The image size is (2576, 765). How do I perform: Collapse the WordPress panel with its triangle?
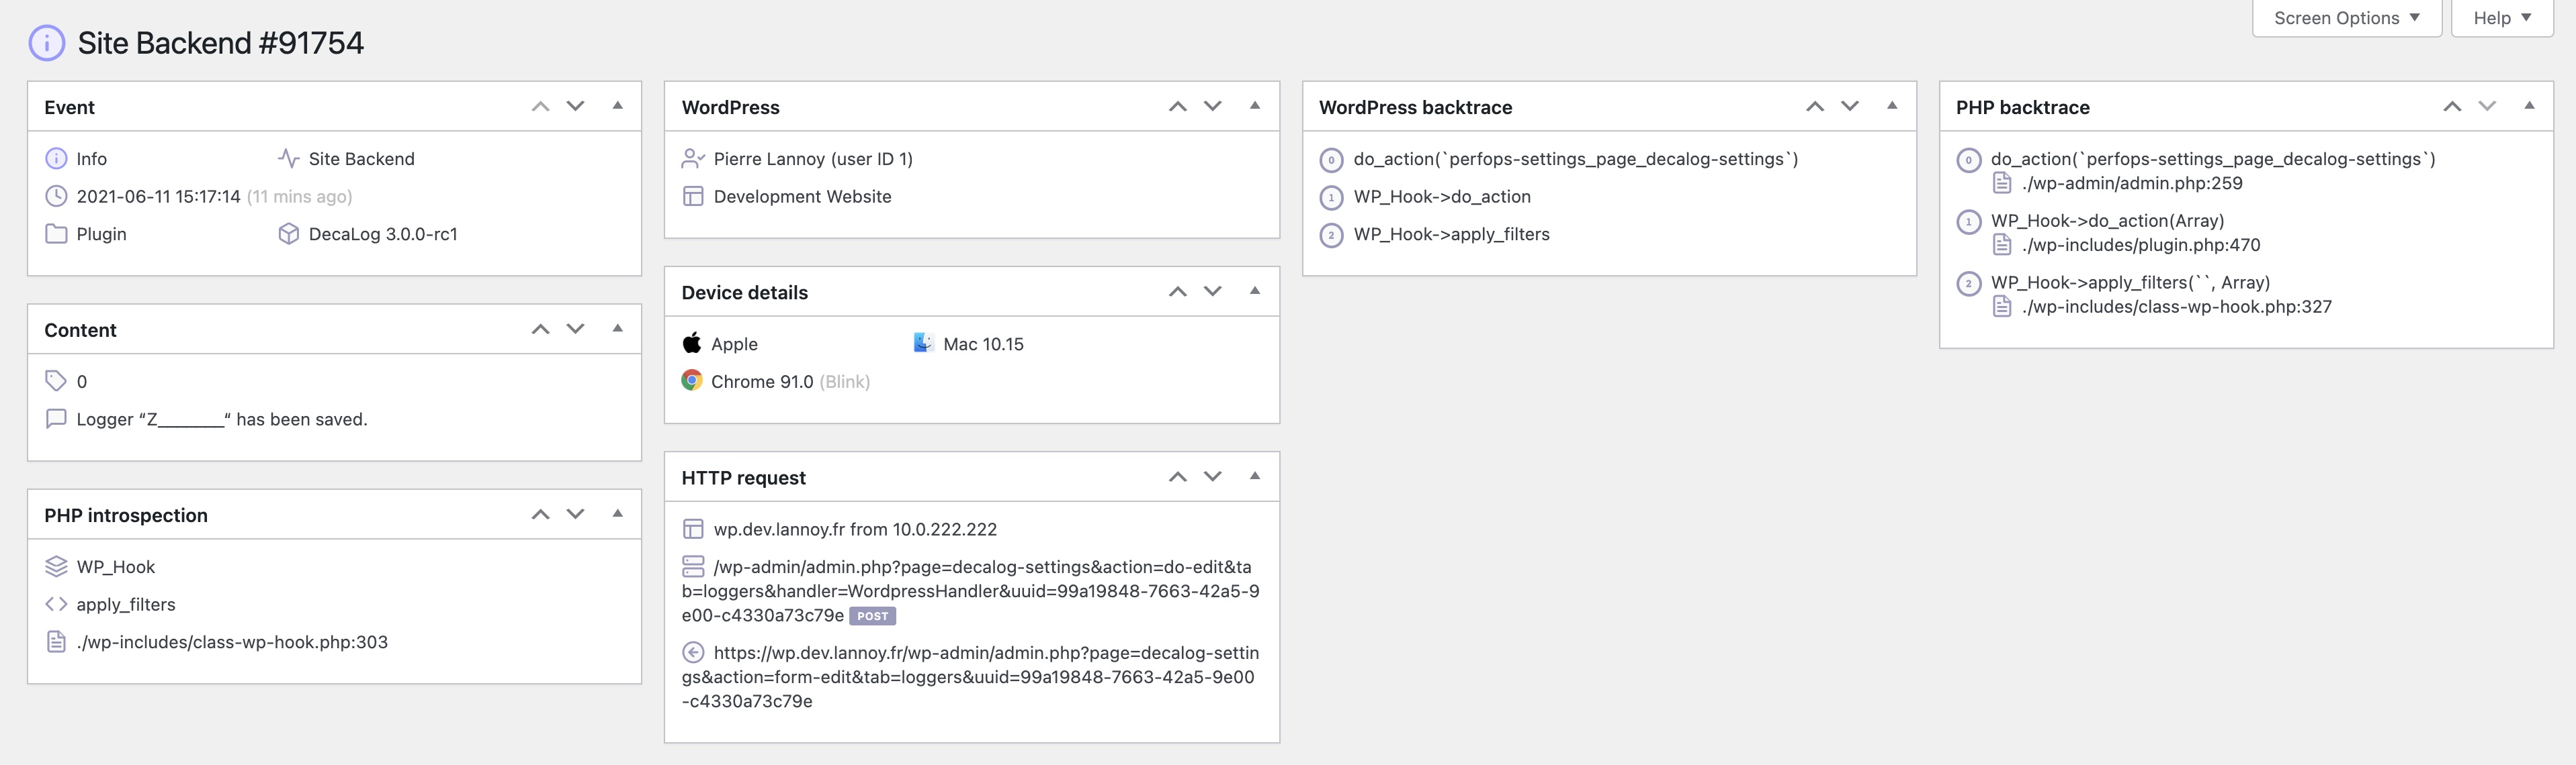[x=1254, y=106]
